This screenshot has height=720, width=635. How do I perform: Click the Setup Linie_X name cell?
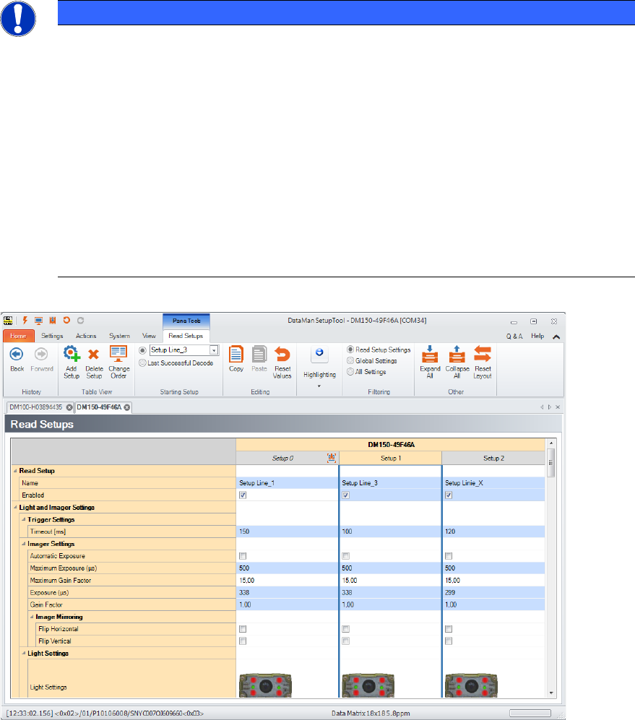coord(493,483)
